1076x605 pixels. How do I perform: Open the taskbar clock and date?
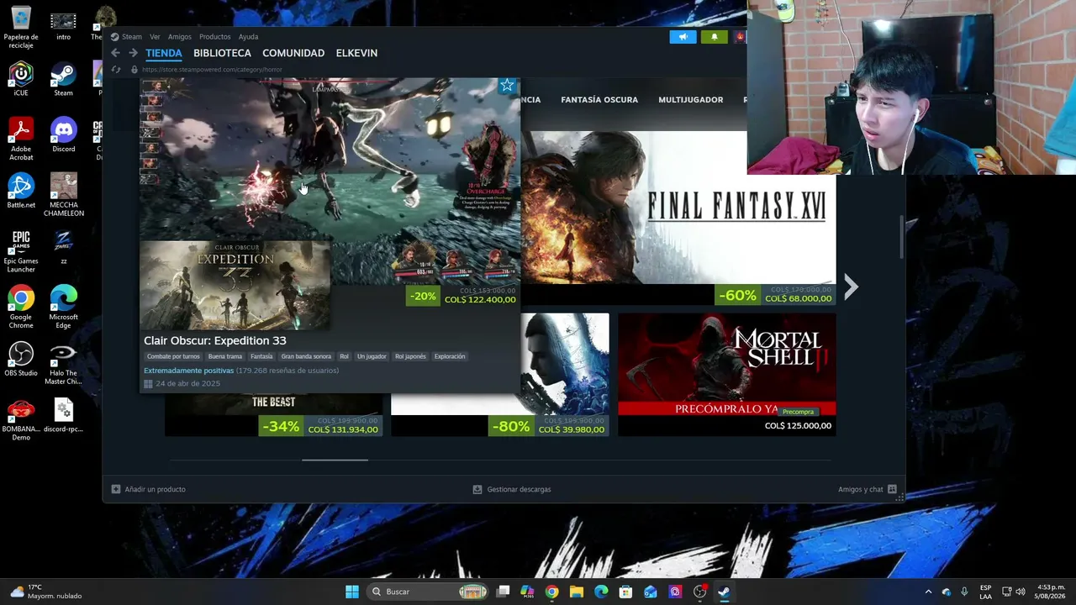1051,592
